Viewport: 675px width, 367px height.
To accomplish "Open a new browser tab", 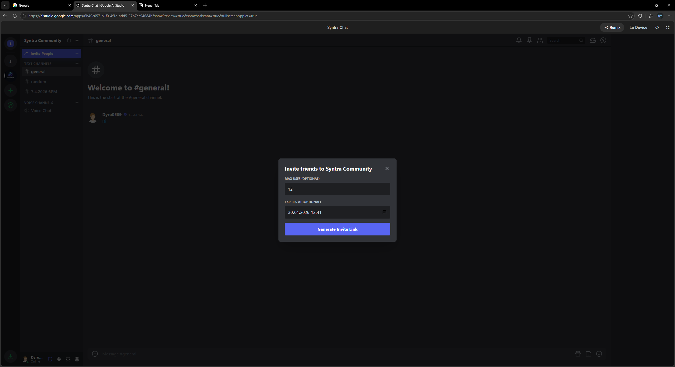I will 205,5.
